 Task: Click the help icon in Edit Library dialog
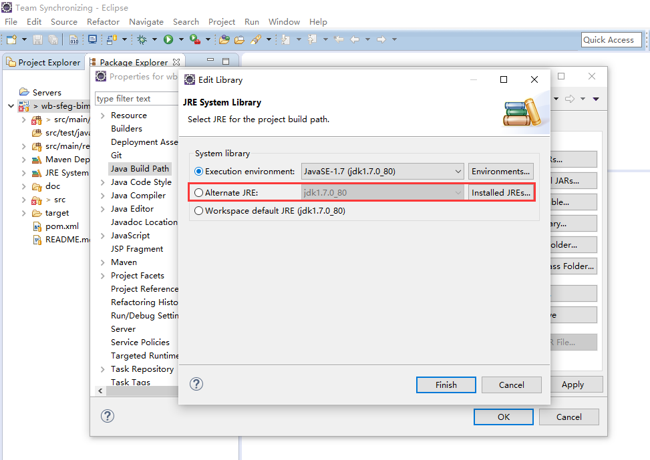pos(196,384)
